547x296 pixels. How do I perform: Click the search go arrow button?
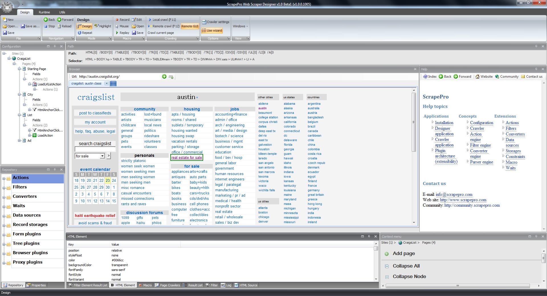109,156
